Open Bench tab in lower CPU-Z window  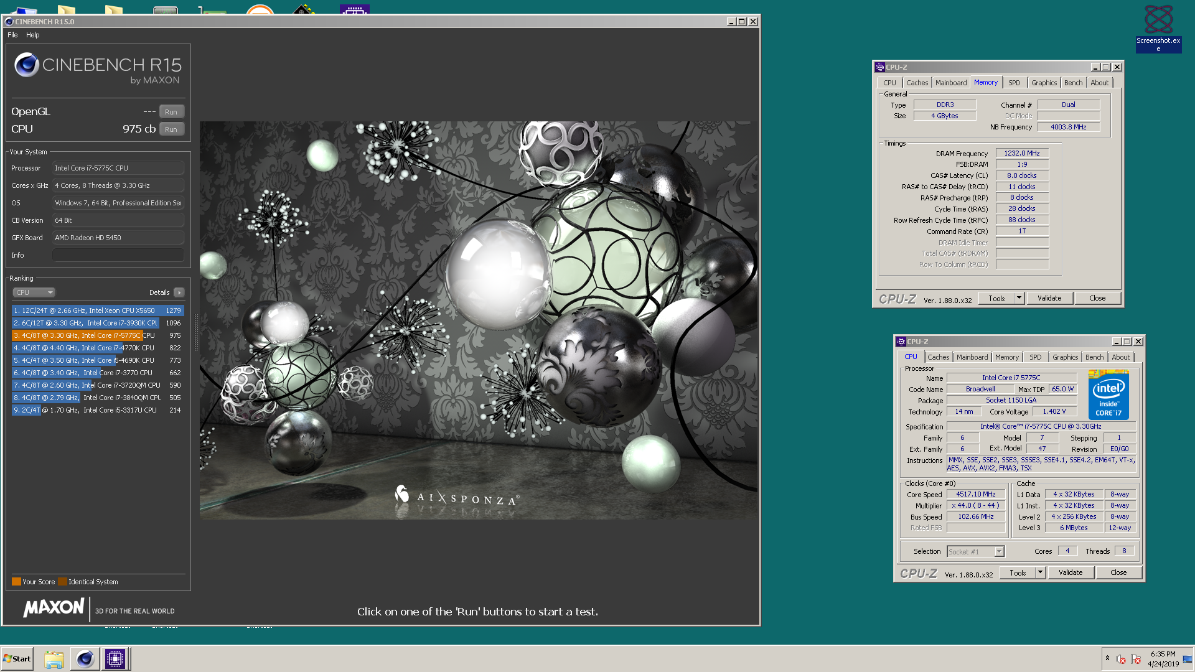point(1094,357)
